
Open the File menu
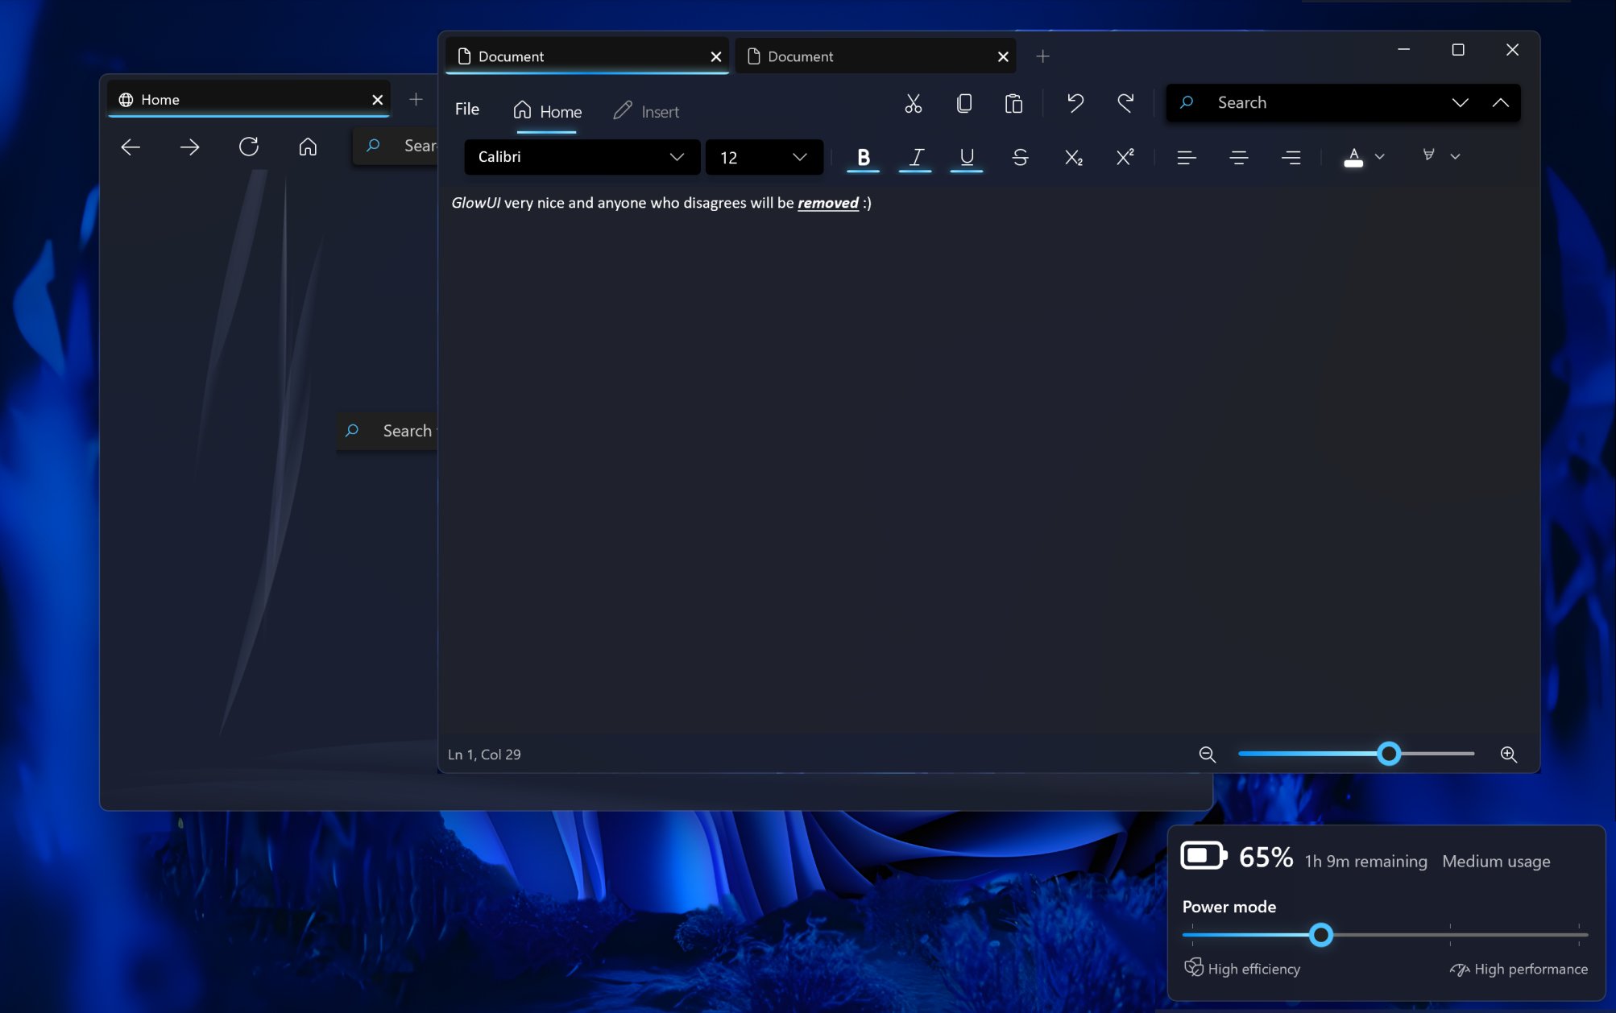click(466, 110)
